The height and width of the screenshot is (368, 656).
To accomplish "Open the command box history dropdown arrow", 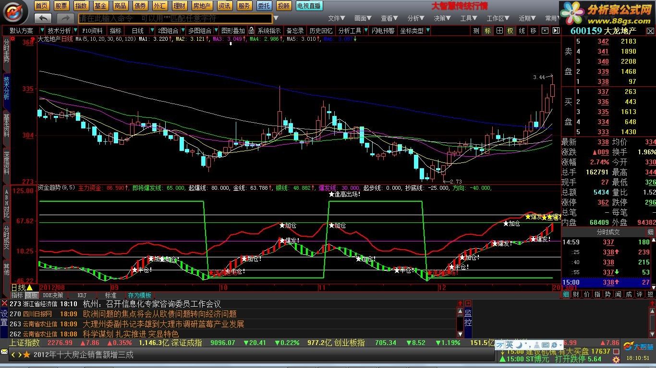I will point(276,18).
